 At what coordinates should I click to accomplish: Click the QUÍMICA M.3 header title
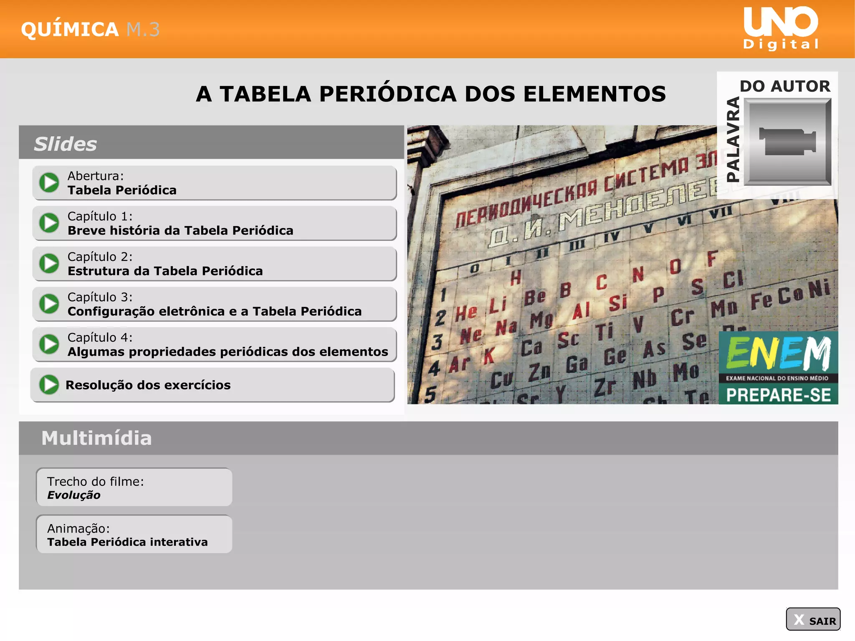coord(90,29)
